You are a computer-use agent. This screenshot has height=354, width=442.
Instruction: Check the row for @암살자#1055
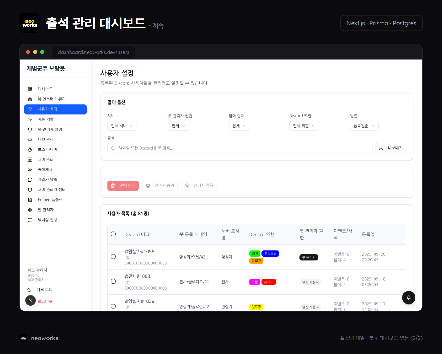113,257
